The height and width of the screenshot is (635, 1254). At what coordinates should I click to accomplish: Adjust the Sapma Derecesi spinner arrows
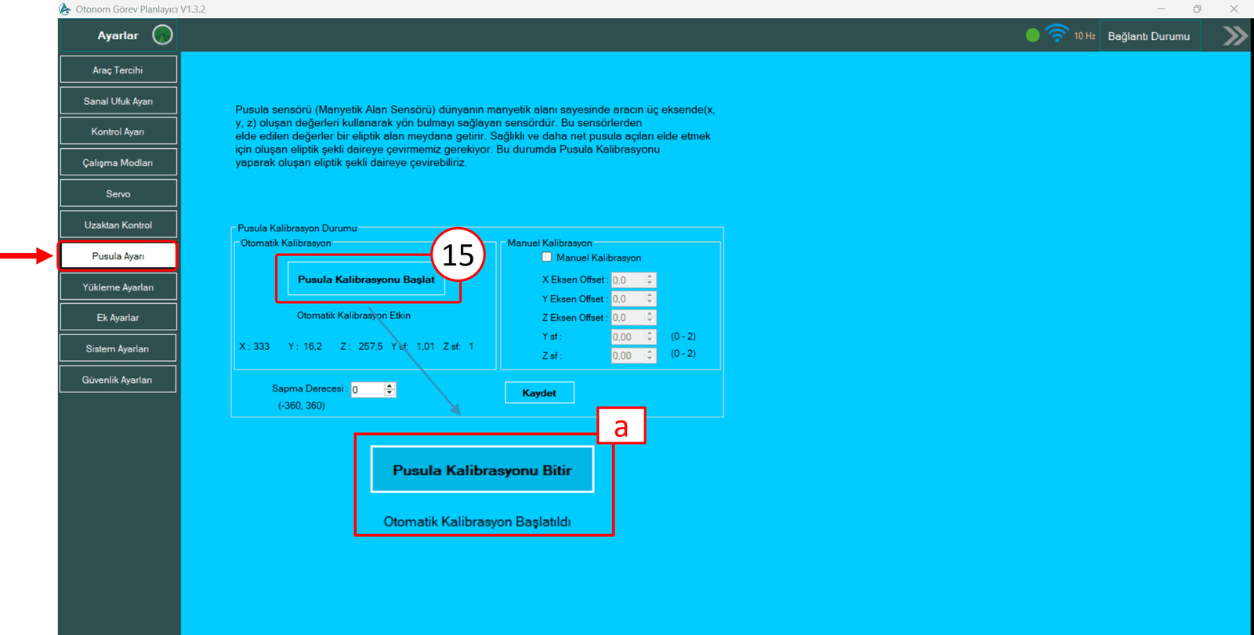coord(390,389)
